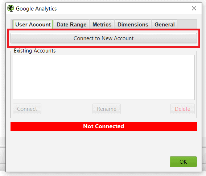Go to the Dimensions tab
The image size is (206, 176).
pyautogui.click(x=133, y=24)
